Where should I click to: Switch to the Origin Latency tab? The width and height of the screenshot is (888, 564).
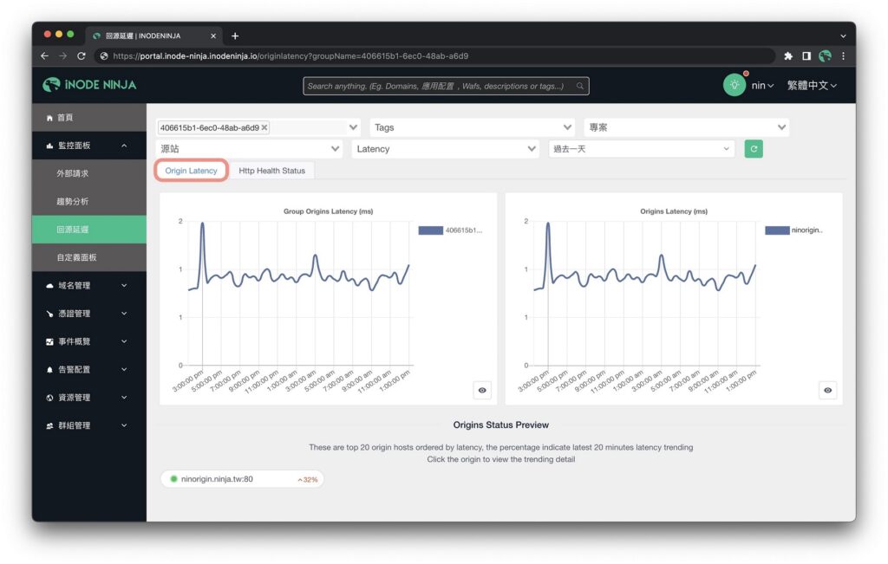coord(192,171)
